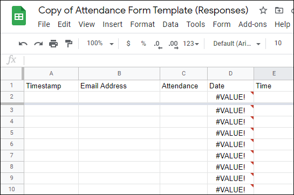Open the Tools menu

tap(196, 24)
